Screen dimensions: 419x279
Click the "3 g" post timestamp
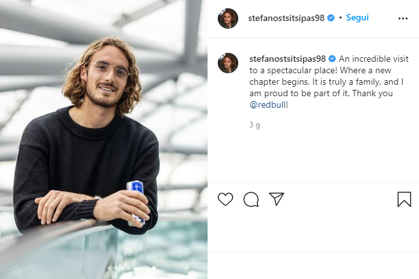[255, 125]
